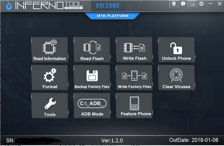
Task: Show the QR code icon
Action: [192, 4]
